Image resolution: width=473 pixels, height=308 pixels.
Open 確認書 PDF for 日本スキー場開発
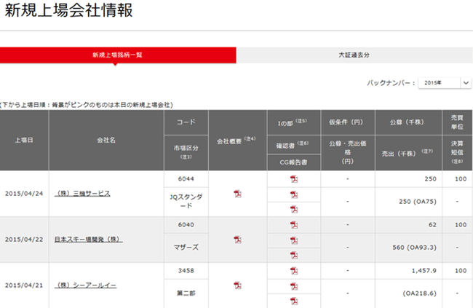[x=294, y=240]
